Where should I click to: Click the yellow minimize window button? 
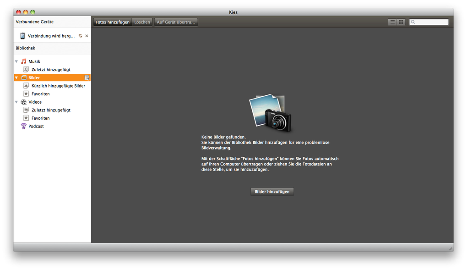(x=26, y=12)
